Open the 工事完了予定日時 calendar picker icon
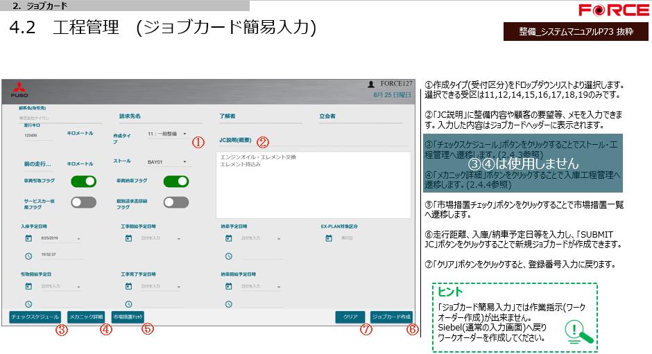The width and height of the screenshot is (652, 354). coord(129,286)
